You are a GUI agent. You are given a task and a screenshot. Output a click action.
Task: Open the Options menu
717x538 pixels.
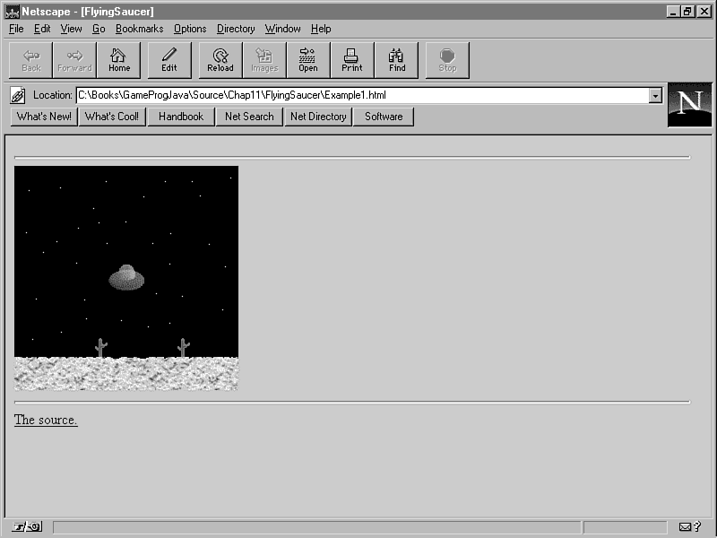point(190,29)
